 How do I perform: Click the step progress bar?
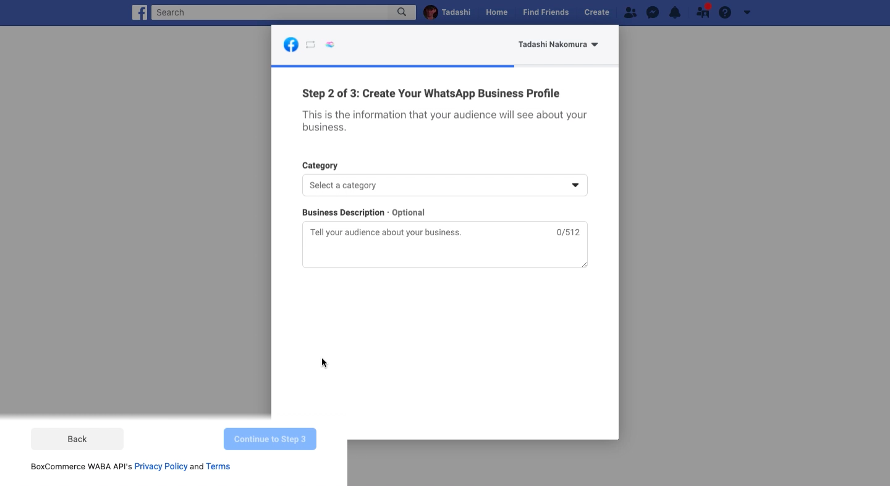point(444,65)
